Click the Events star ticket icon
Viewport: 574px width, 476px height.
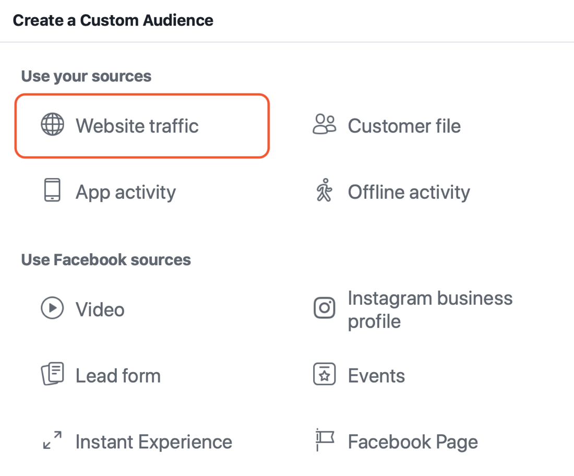point(324,375)
